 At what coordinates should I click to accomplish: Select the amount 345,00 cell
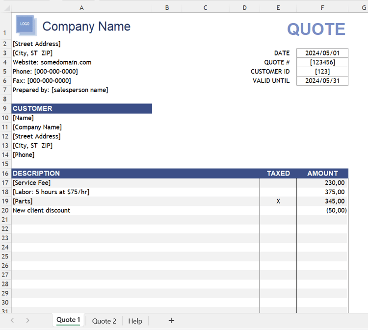click(x=322, y=201)
